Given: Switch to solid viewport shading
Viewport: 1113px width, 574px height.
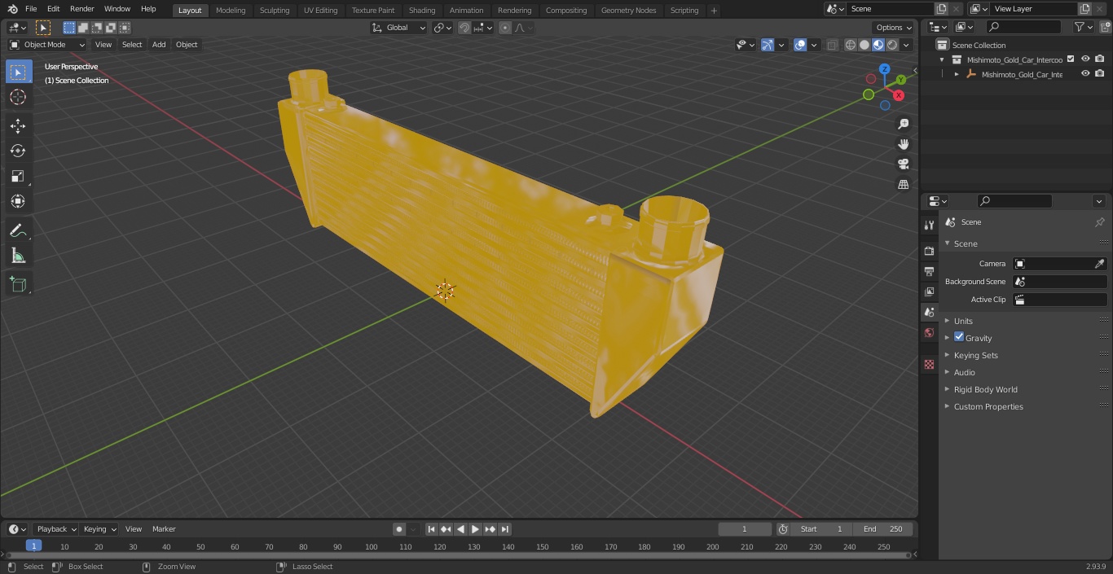Looking at the screenshot, I should point(864,45).
